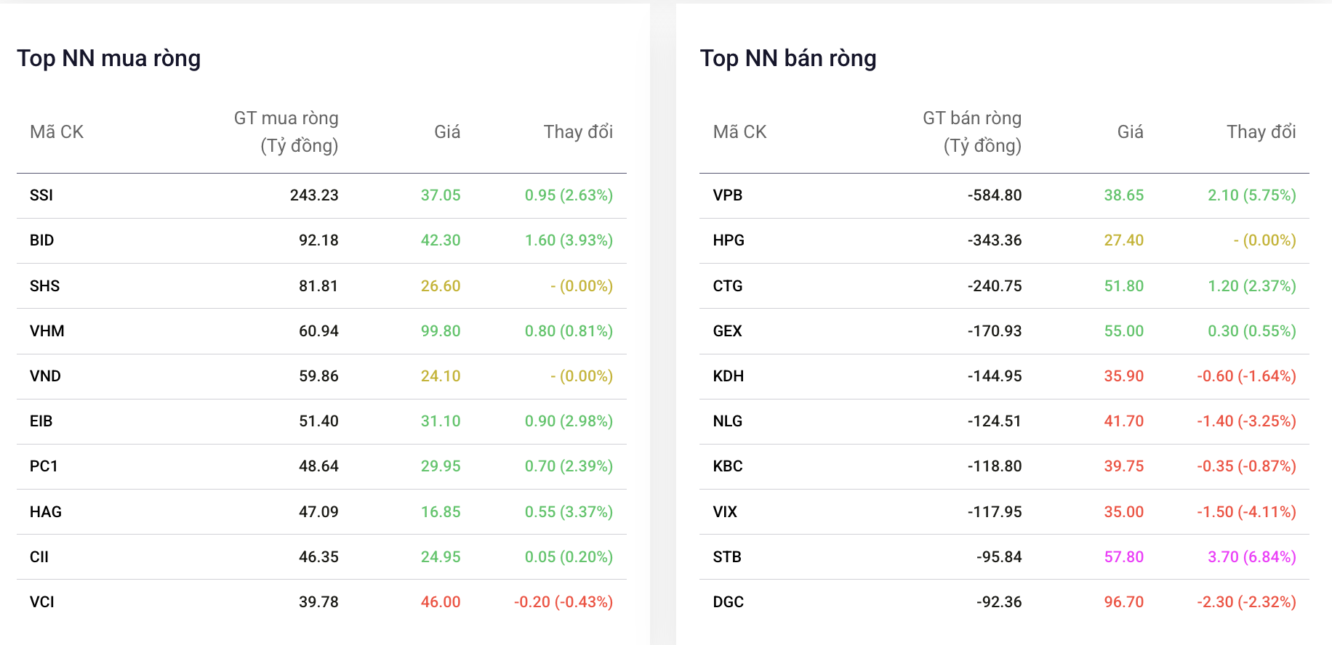
Task: Click 'Giá' header in net-sell table
Action: point(1131,132)
